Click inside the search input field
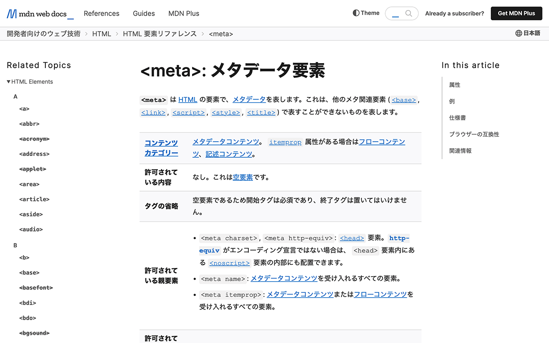Screen dimensions: 549x343 (396, 13)
